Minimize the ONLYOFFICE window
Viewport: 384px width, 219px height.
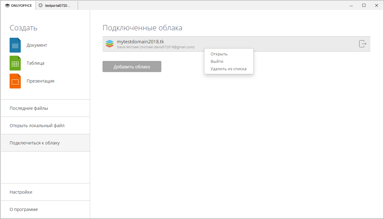(351, 5)
